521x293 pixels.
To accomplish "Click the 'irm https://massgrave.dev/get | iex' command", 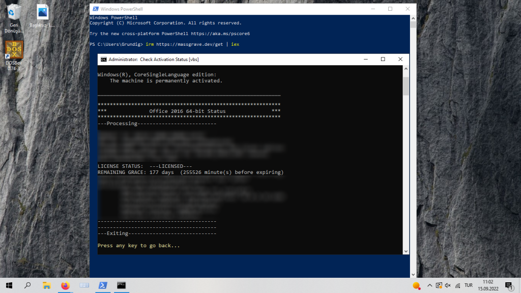I will click(192, 44).
